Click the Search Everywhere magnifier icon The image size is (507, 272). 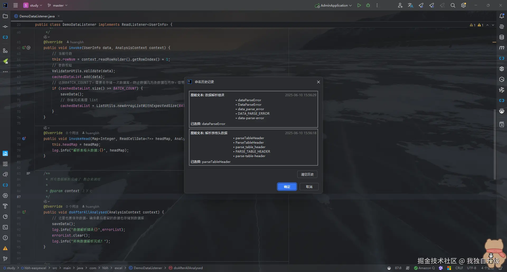click(453, 5)
